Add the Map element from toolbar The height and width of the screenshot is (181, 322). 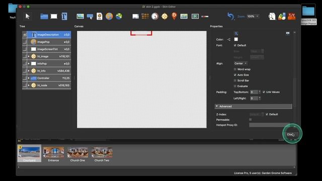184,16
